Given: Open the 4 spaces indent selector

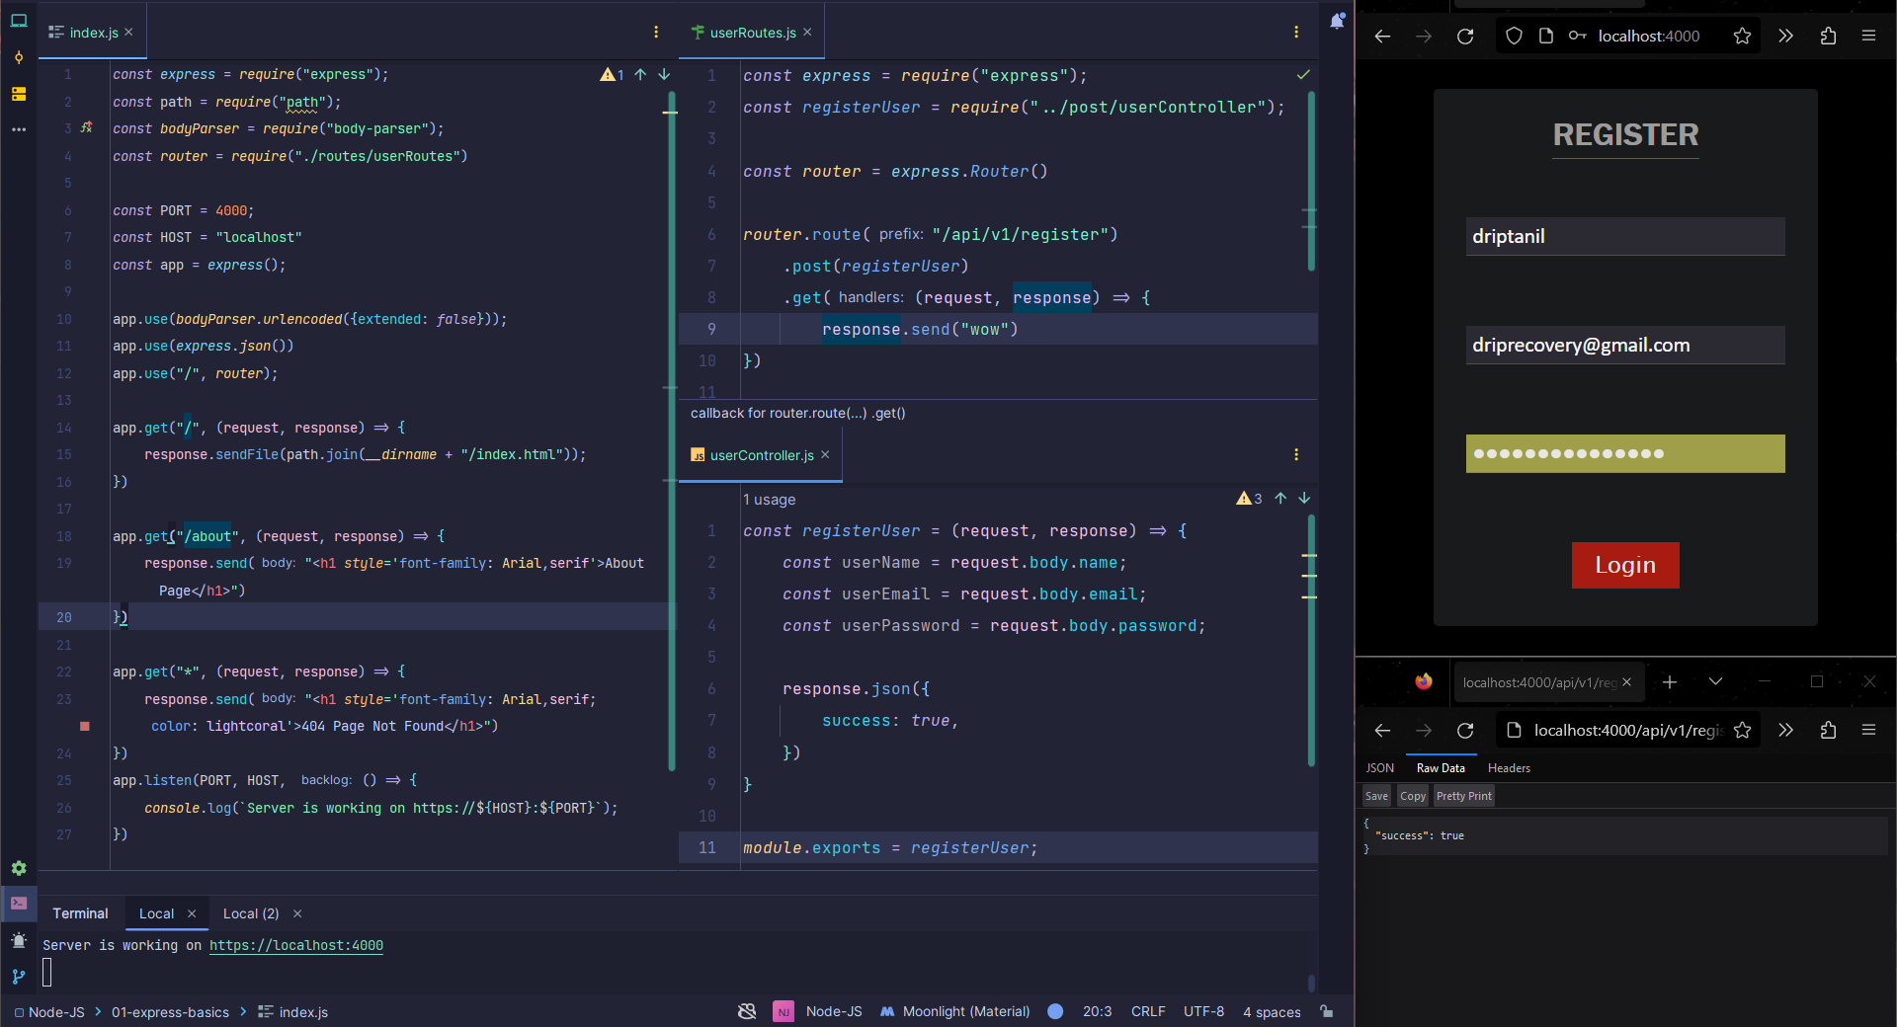Looking at the screenshot, I should click(x=1272, y=1011).
